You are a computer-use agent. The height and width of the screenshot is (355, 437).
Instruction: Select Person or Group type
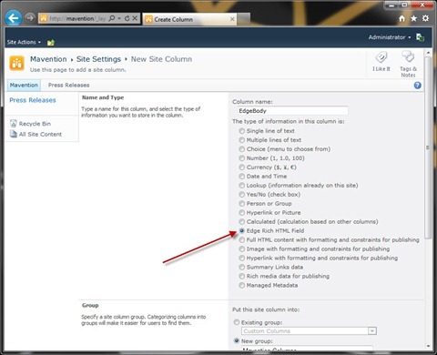point(241,204)
